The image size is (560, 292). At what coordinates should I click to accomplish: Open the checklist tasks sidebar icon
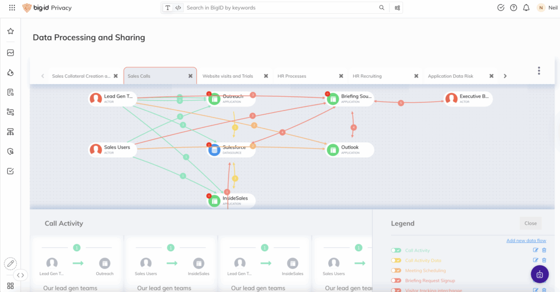[x=10, y=171]
